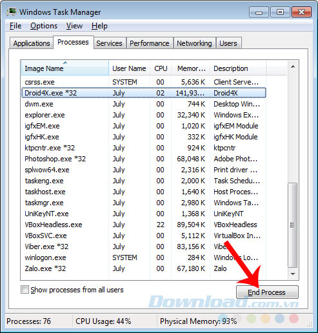Switch to the Applications tab

(x=32, y=43)
